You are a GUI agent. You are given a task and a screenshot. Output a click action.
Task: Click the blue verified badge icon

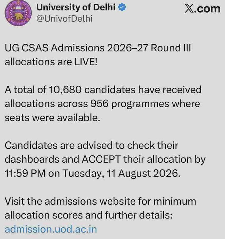point(122,7)
